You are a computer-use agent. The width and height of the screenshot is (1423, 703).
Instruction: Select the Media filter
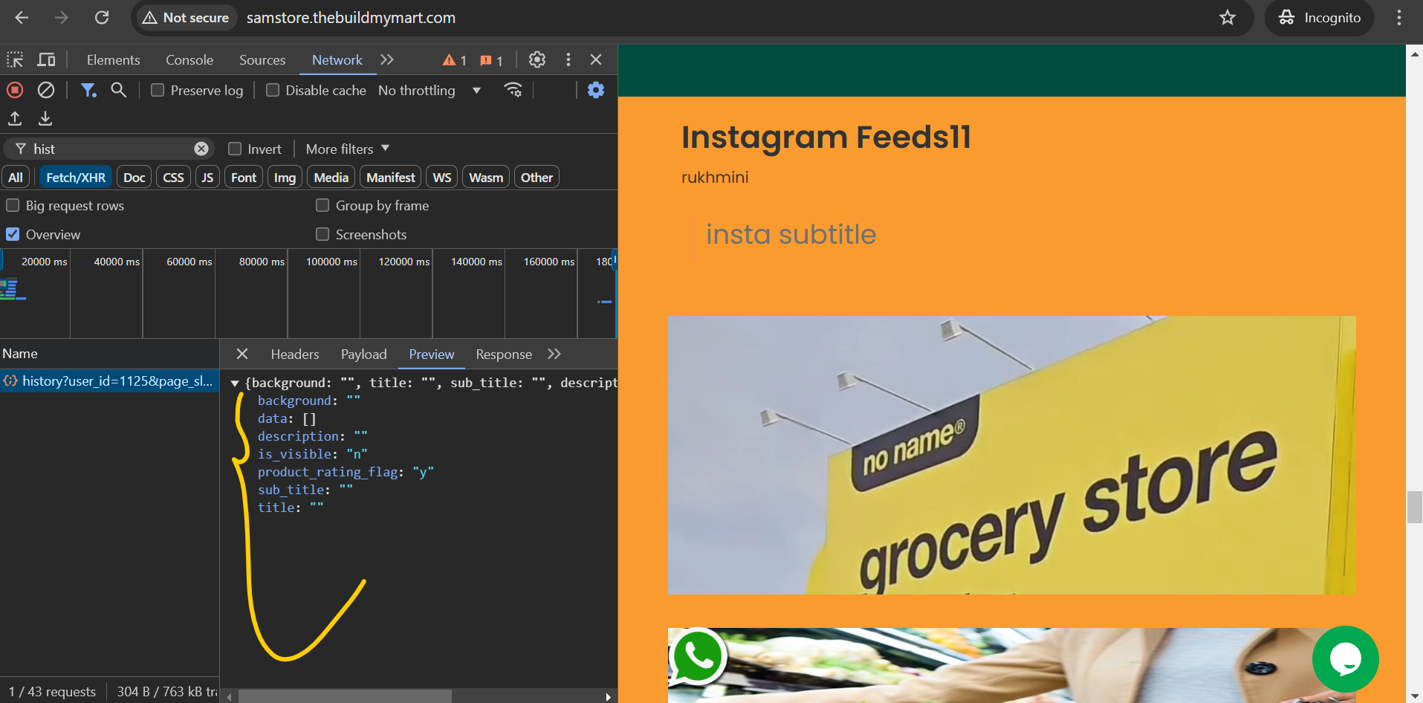331,177
